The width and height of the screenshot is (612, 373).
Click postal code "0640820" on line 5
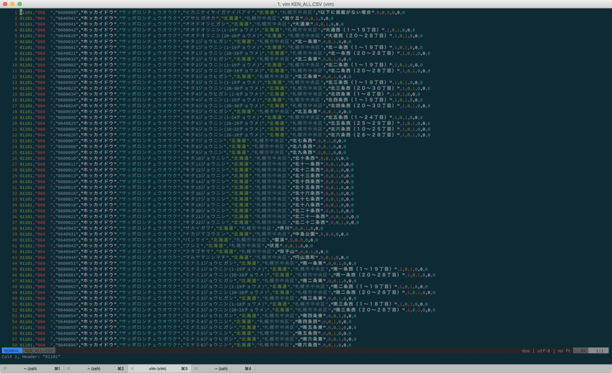pos(66,36)
